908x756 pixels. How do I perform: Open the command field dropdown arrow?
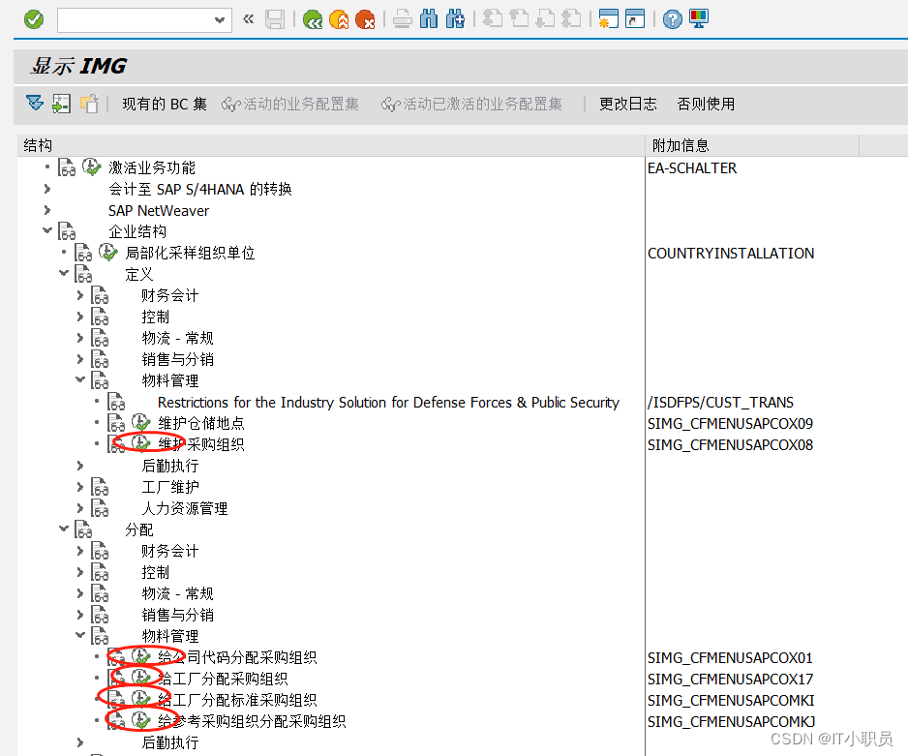[x=220, y=20]
